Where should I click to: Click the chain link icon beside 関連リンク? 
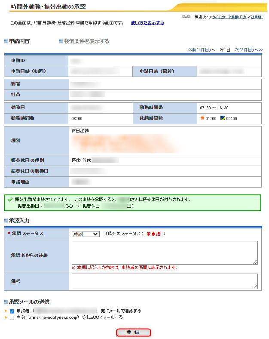(x=186, y=17)
